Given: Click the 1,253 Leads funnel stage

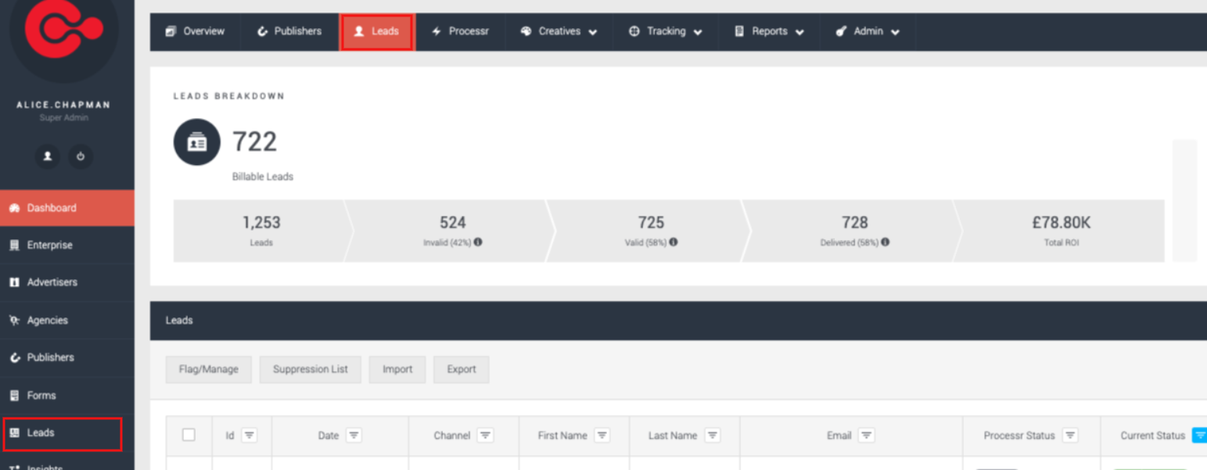Looking at the screenshot, I should click(x=261, y=231).
